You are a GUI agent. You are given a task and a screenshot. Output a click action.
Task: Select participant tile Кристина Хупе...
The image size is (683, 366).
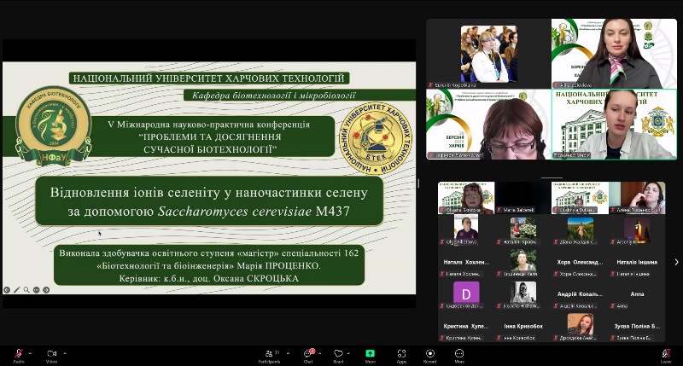466,327
